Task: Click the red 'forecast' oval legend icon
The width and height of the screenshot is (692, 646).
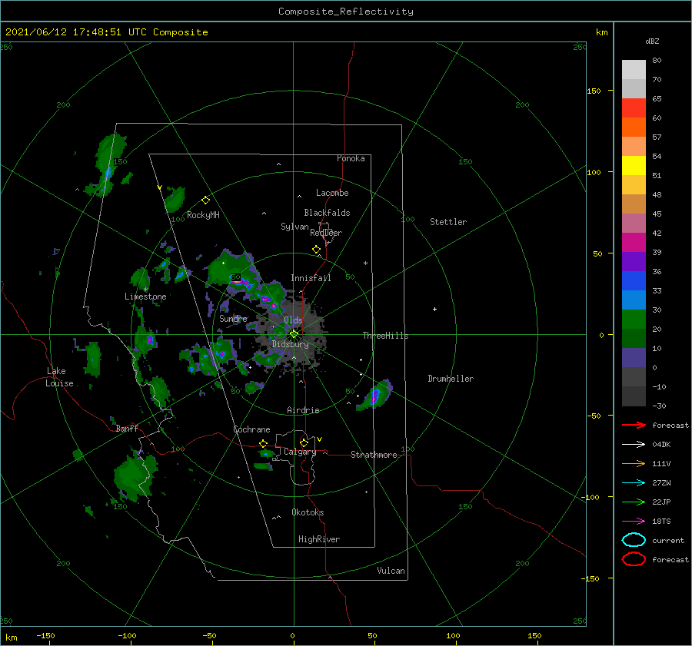Action: (634, 559)
